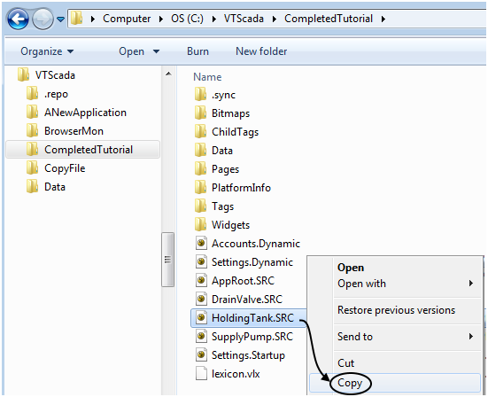This screenshot has height=397, width=488.
Task: Click the PlatformInfo folder icon
Action: point(201,188)
